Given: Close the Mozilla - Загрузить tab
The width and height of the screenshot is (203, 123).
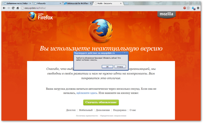Looking at the screenshot, I should 121,4.
